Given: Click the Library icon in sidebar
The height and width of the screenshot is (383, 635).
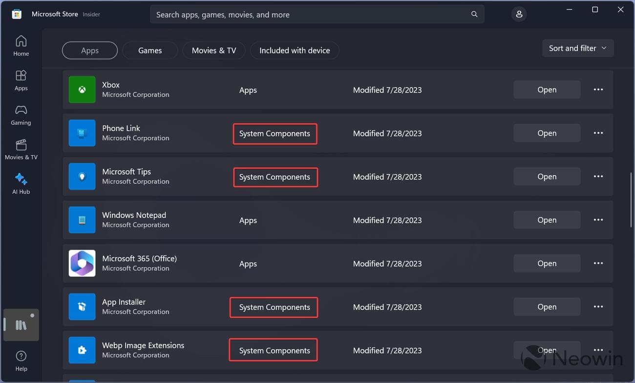Looking at the screenshot, I should pos(21,325).
